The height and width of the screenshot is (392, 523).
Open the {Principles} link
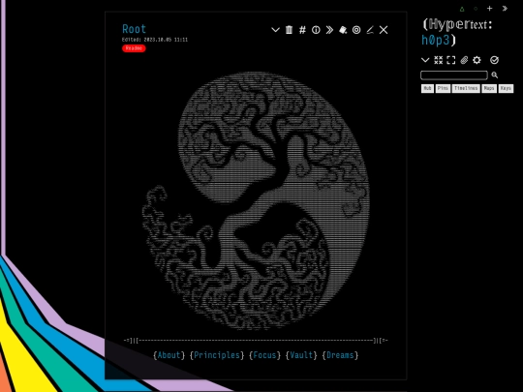[x=217, y=355]
